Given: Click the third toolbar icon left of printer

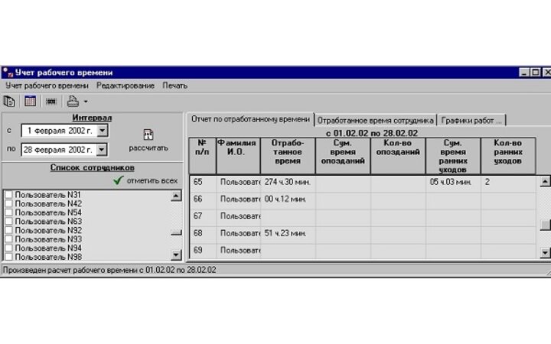Looking at the screenshot, I should [x=51, y=101].
